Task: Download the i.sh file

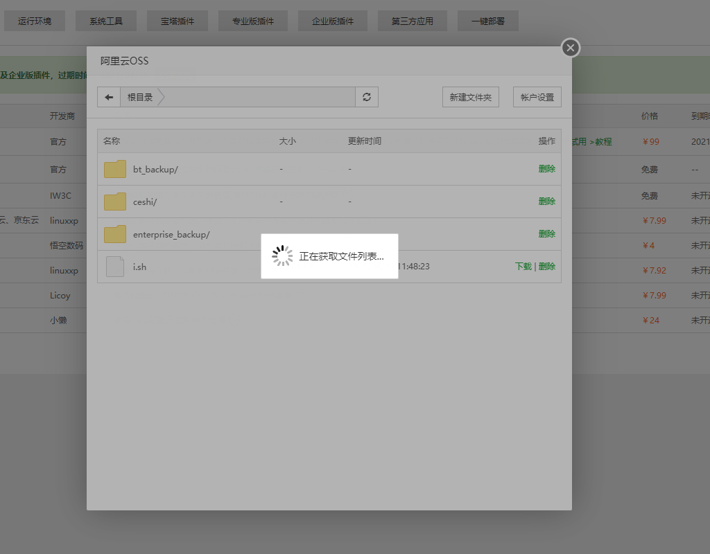Action: click(x=523, y=267)
